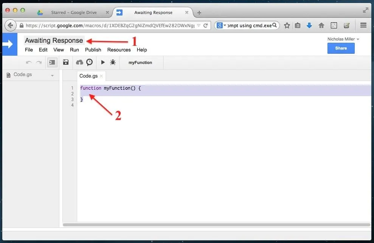
Task: Open the bookmarks list icon
Action: tap(298, 25)
